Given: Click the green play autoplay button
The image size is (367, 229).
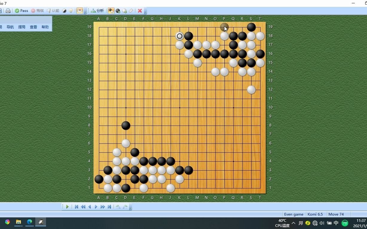Looking at the screenshot, I should [67, 207].
